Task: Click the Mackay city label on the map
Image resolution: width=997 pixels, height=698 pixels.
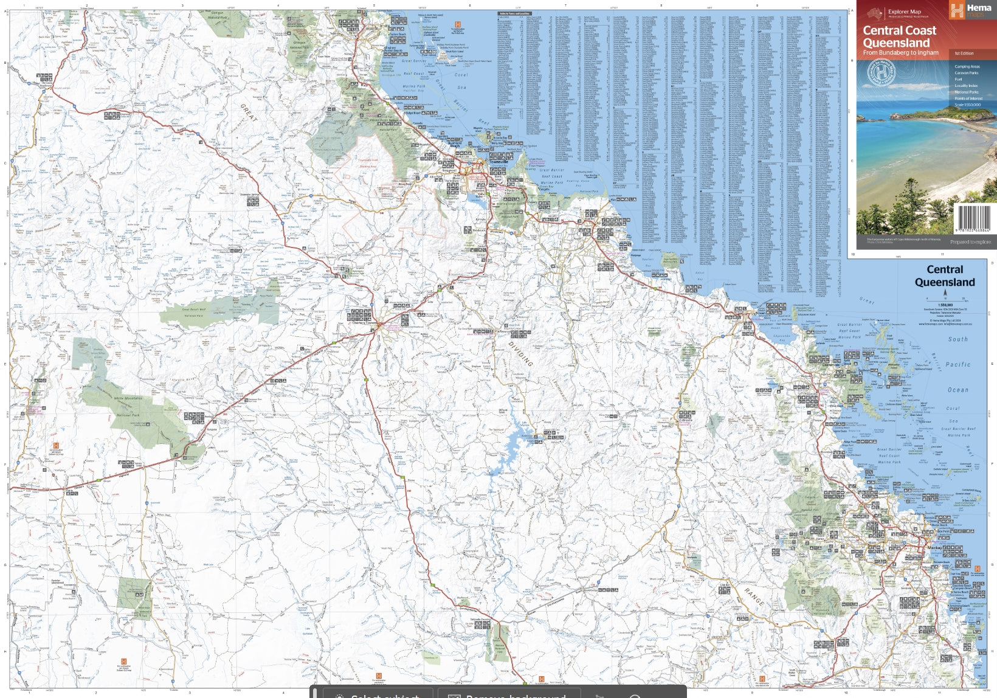Action: 934,548
